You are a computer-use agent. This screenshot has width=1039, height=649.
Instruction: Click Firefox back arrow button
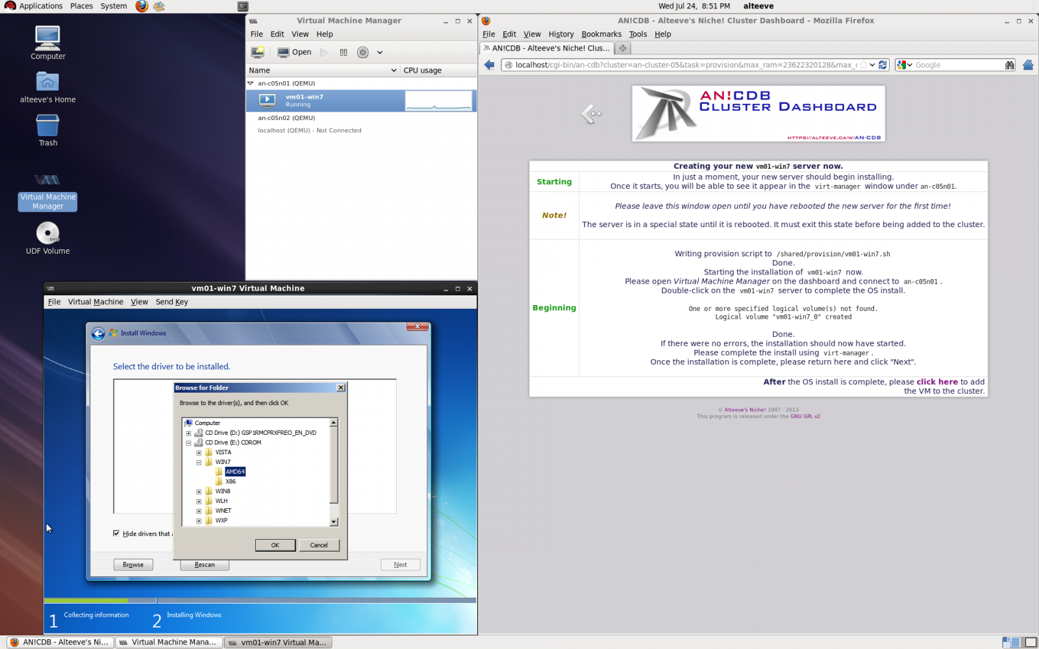tap(490, 65)
